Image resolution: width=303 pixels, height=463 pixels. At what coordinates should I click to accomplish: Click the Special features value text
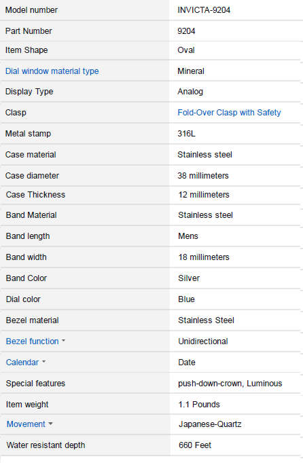[230, 384]
